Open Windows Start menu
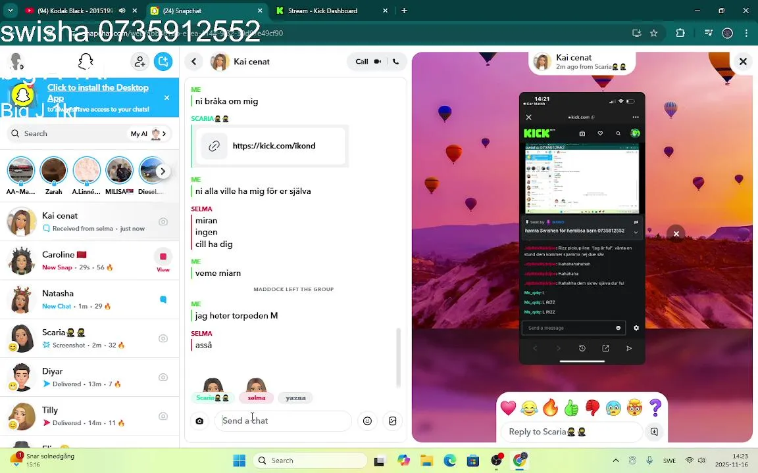 (240, 461)
